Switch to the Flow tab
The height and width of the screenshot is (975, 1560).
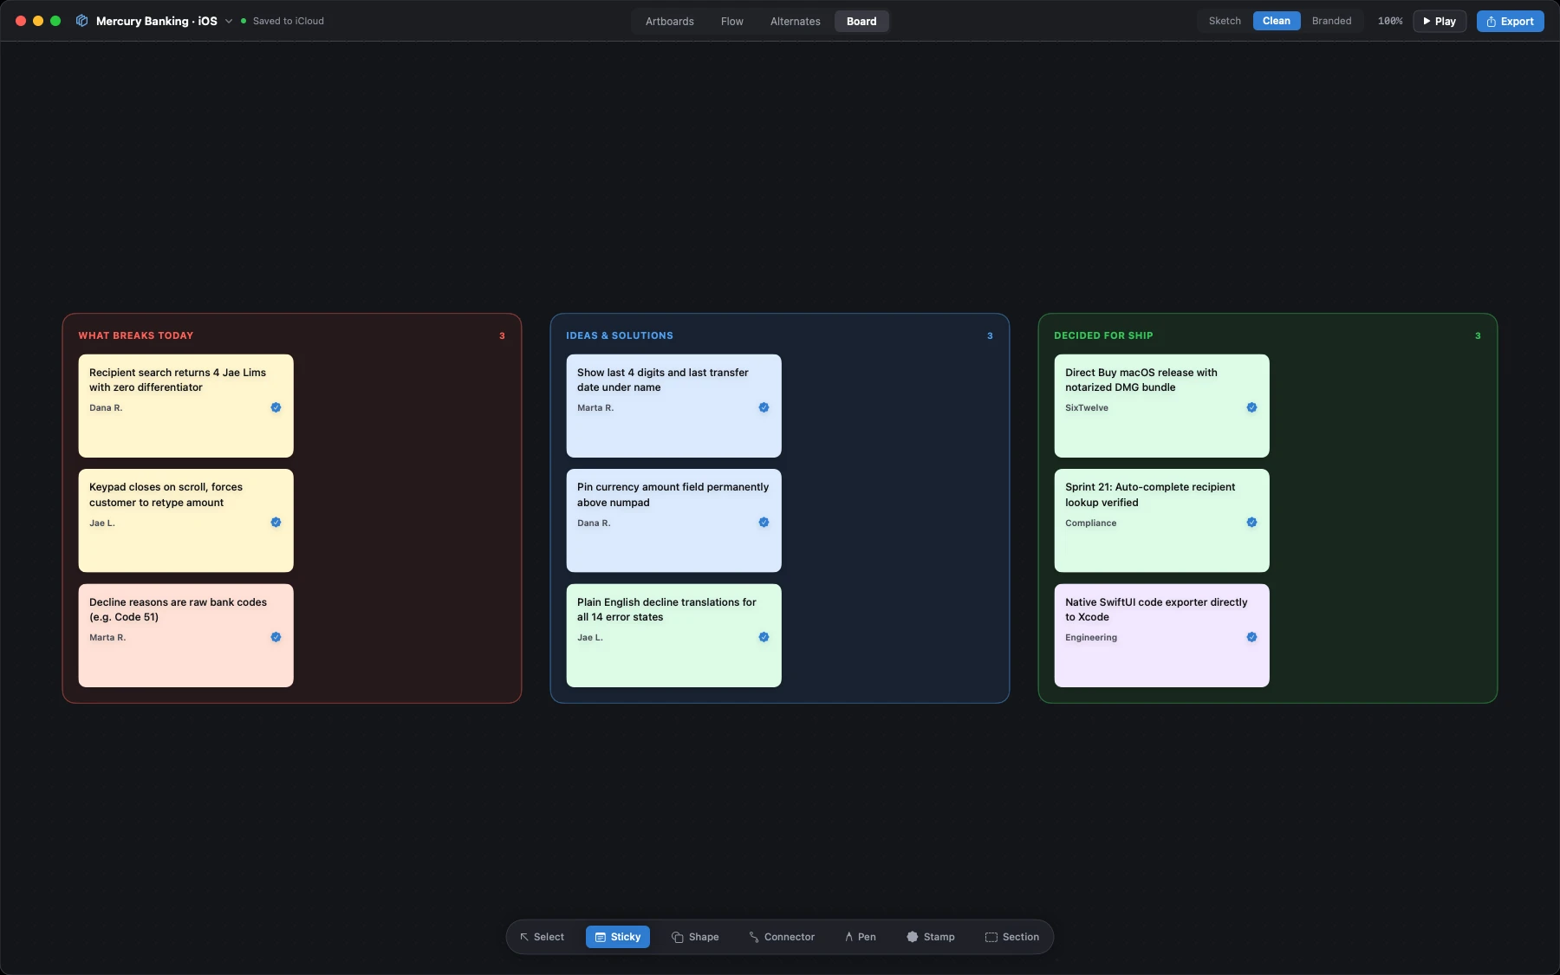click(732, 22)
